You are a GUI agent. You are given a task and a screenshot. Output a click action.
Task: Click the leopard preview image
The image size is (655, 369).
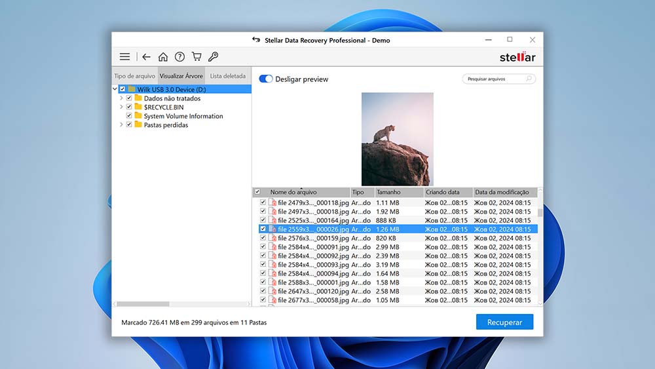tap(398, 139)
